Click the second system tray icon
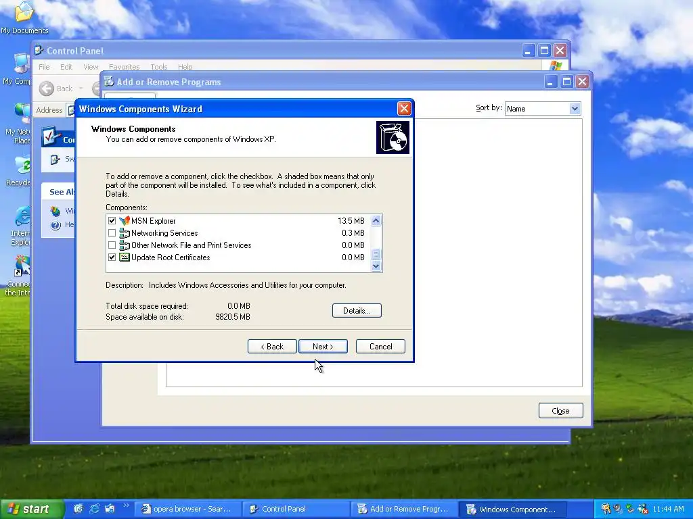The image size is (693, 519). (618, 509)
